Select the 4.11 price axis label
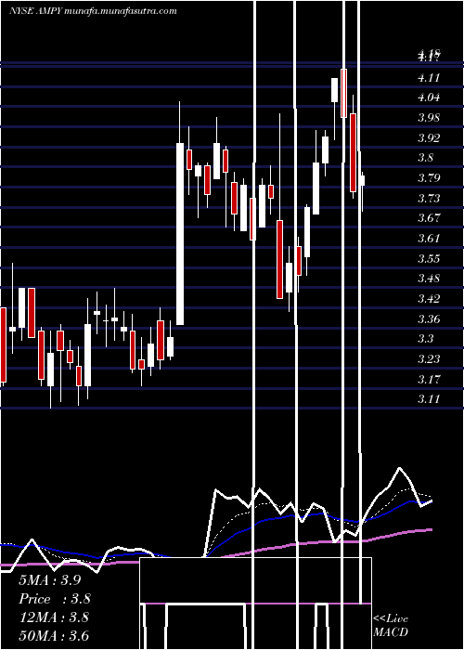The height and width of the screenshot is (650, 464). pos(429,77)
